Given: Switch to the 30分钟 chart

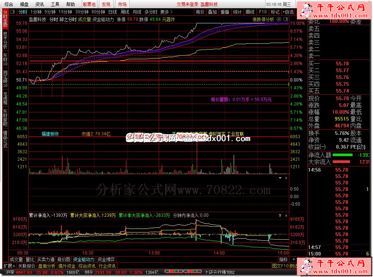Looking at the screenshot, I should click(82, 11).
